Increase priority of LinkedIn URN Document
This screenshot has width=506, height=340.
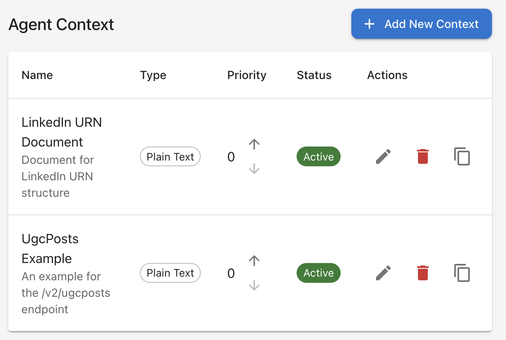(254, 144)
